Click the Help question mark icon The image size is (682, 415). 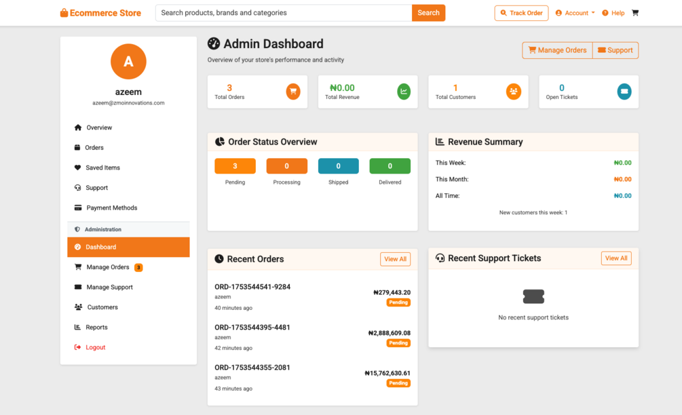point(605,13)
